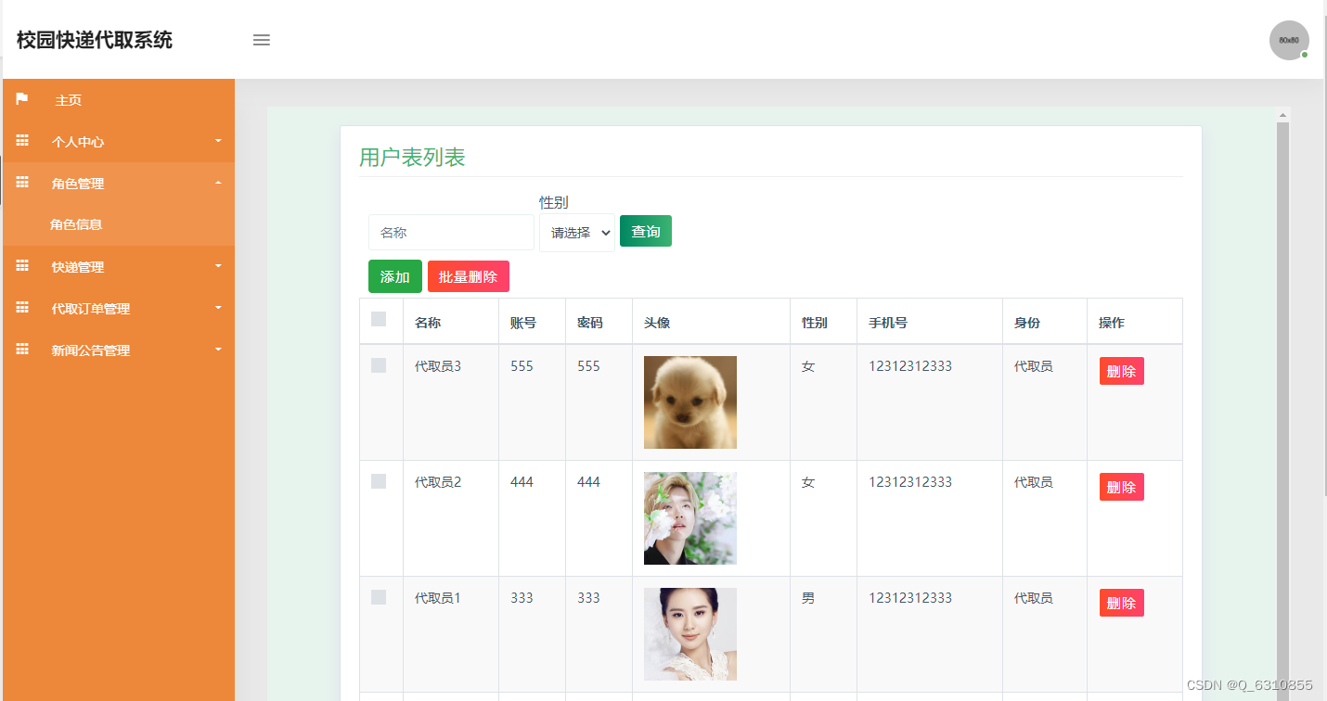
Task: Expand the 新闻公告管理 arrow
Action: [219, 350]
